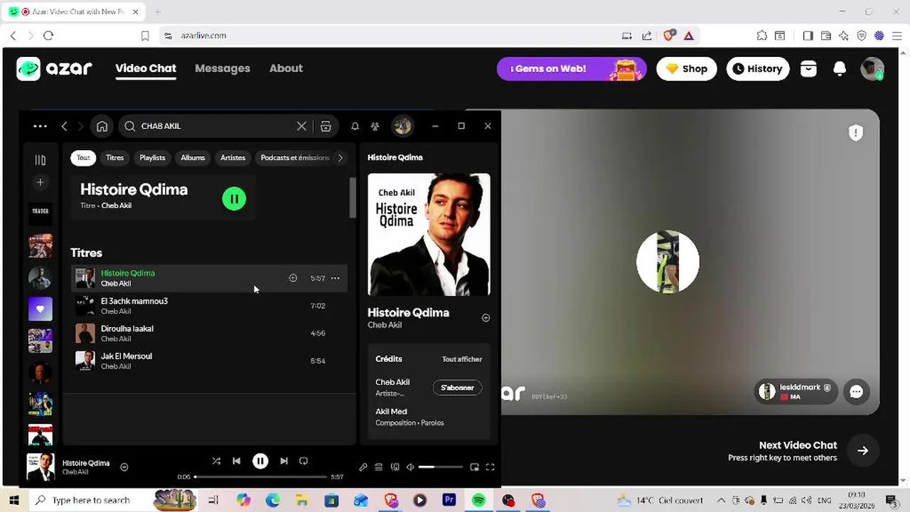Screen dimensions: 910x512
Task: Open Azar Messages tab
Action: coord(223,68)
